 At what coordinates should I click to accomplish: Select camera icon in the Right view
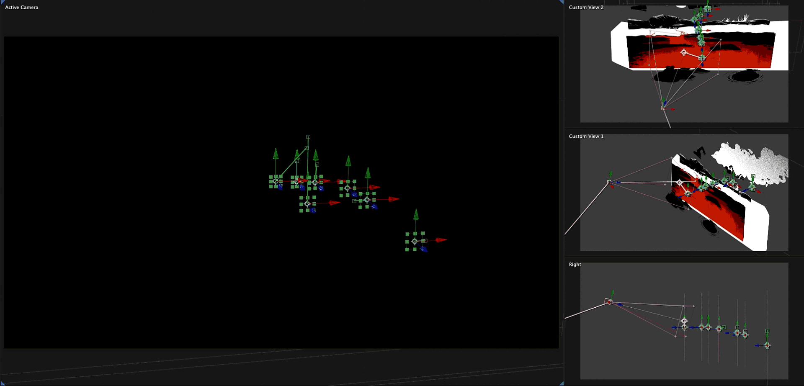[x=609, y=302]
